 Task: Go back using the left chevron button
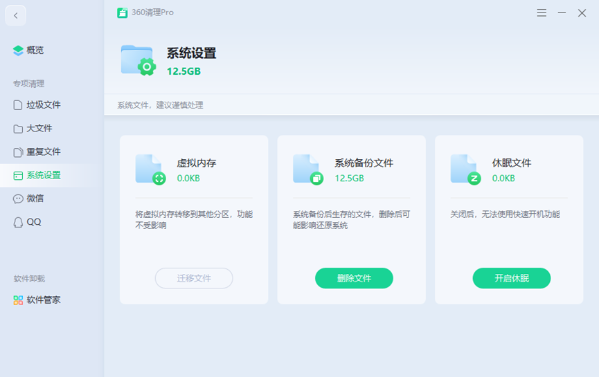coord(16,16)
